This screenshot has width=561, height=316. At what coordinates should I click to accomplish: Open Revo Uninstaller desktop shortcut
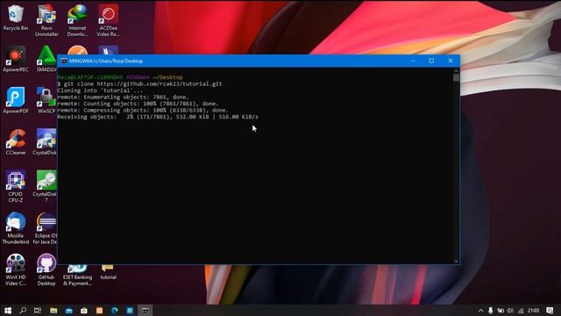[46, 20]
